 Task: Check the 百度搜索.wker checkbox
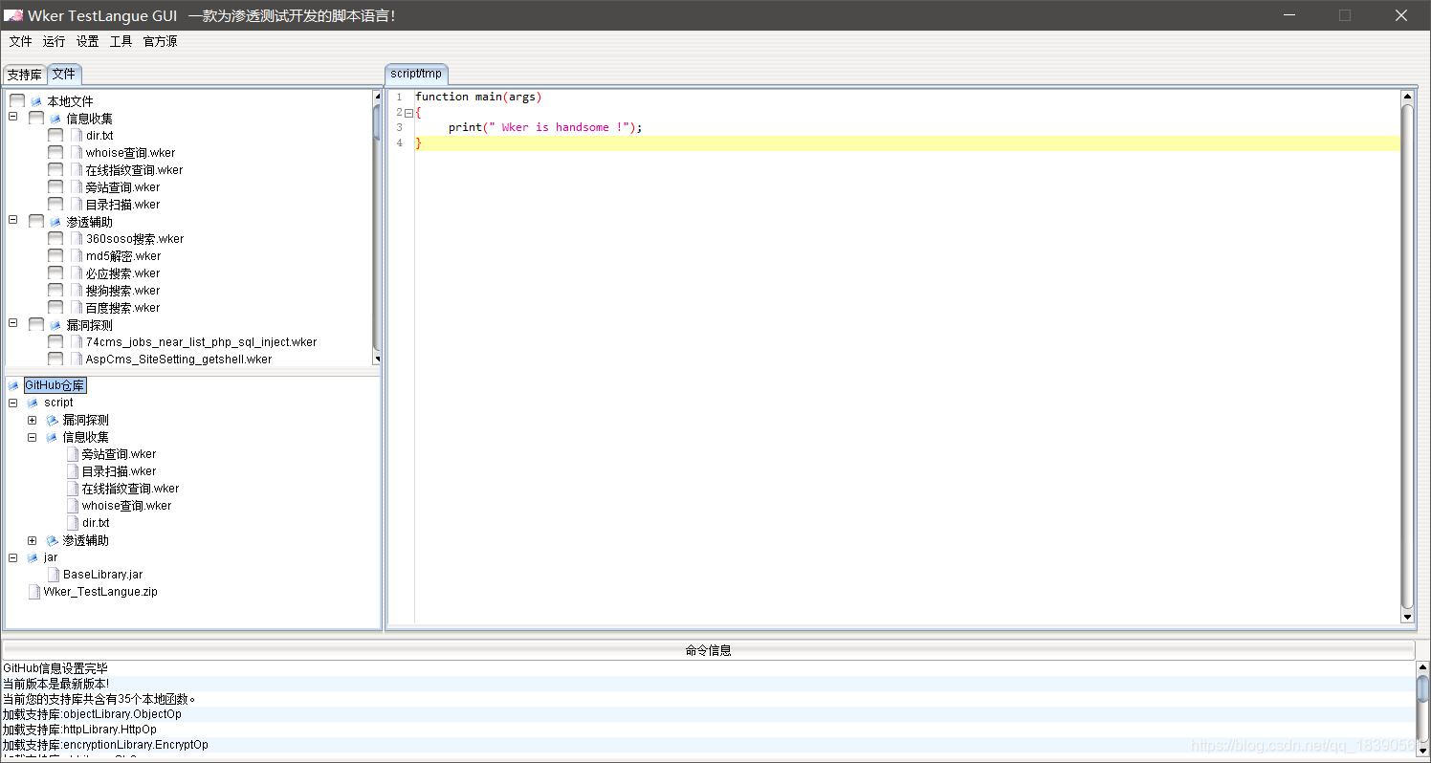[55, 307]
